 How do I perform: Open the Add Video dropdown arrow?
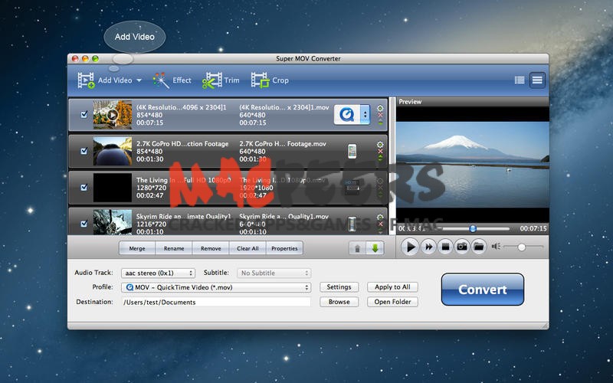(x=139, y=80)
